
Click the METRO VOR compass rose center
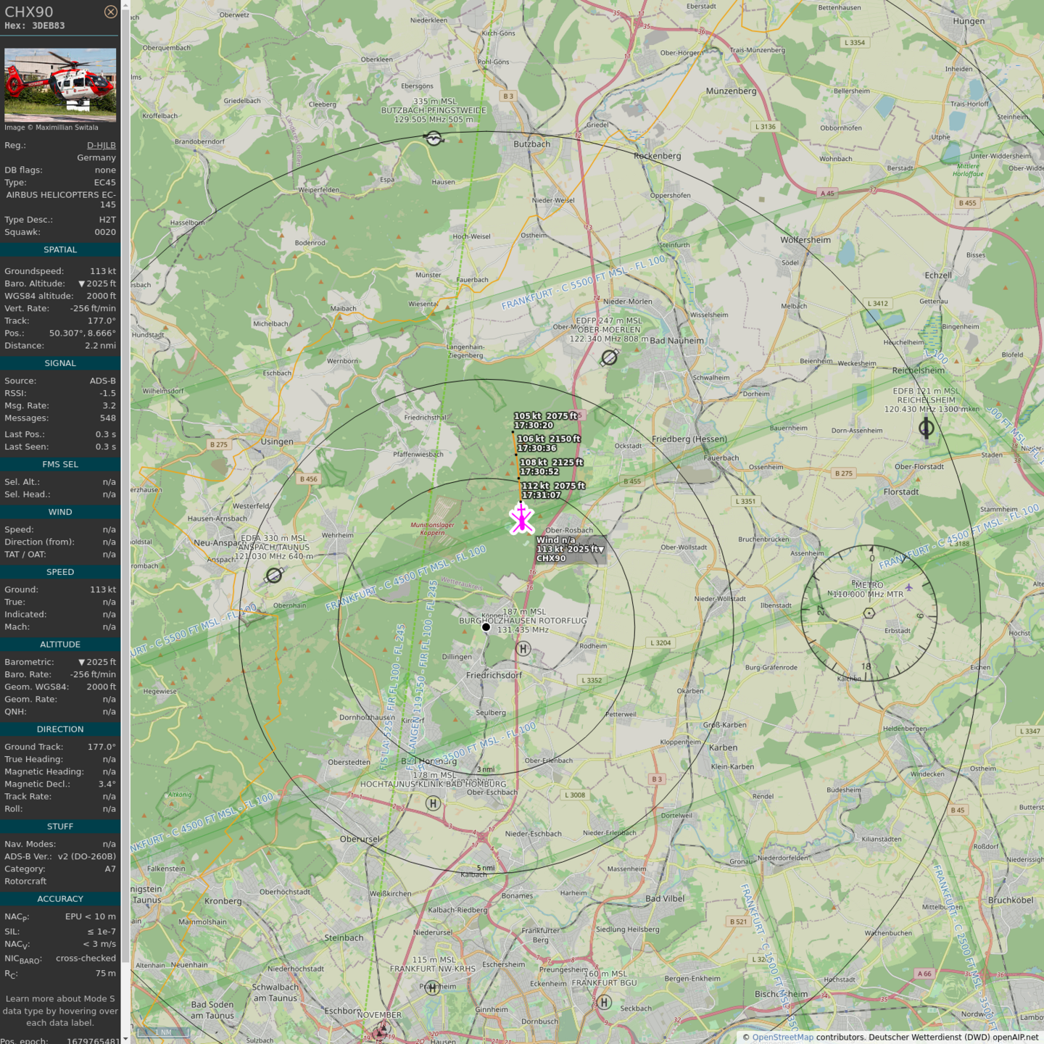869,613
